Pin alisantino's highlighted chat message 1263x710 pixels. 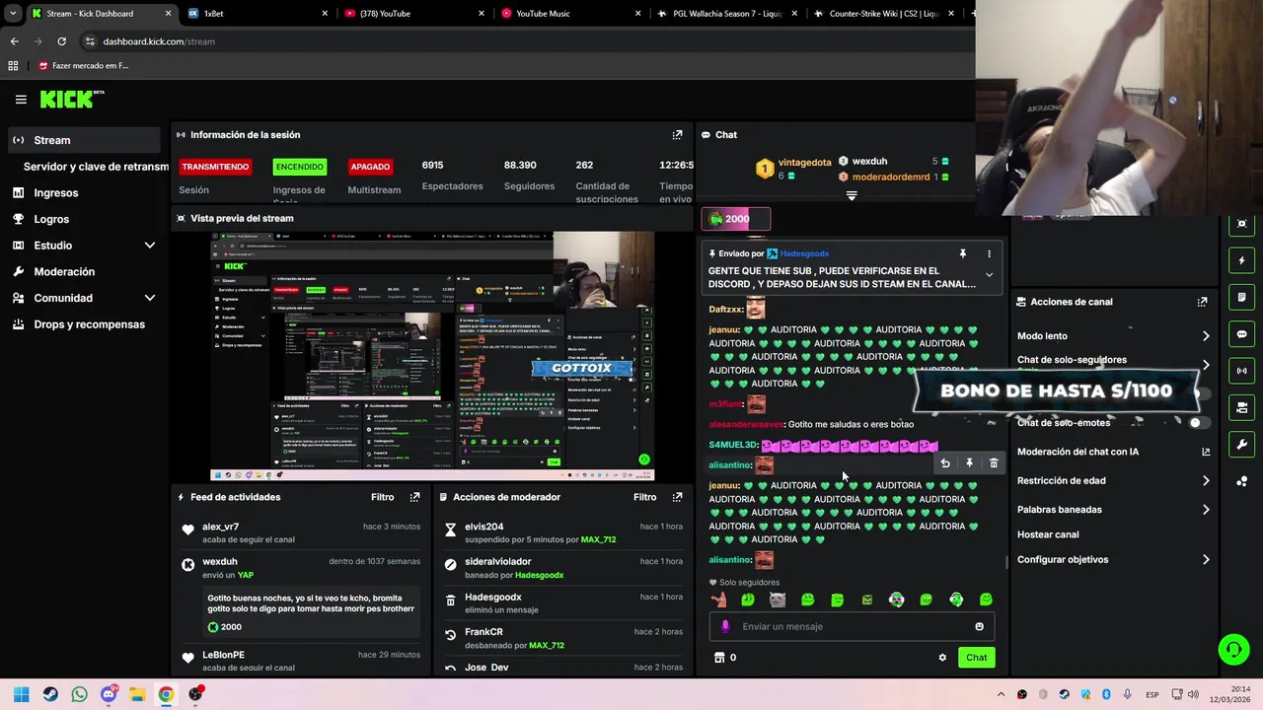click(x=969, y=463)
